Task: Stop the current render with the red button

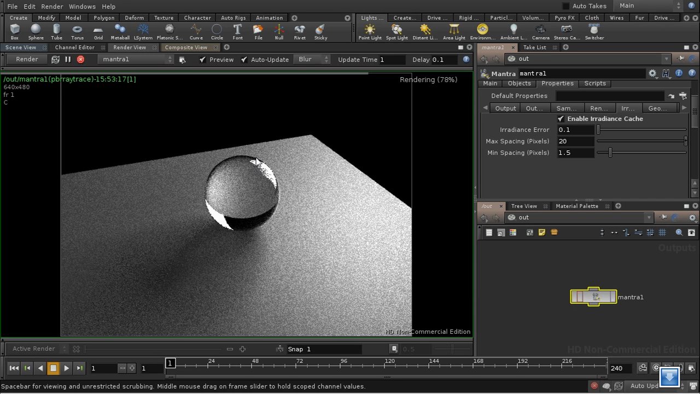Action: pyautogui.click(x=80, y=59)
